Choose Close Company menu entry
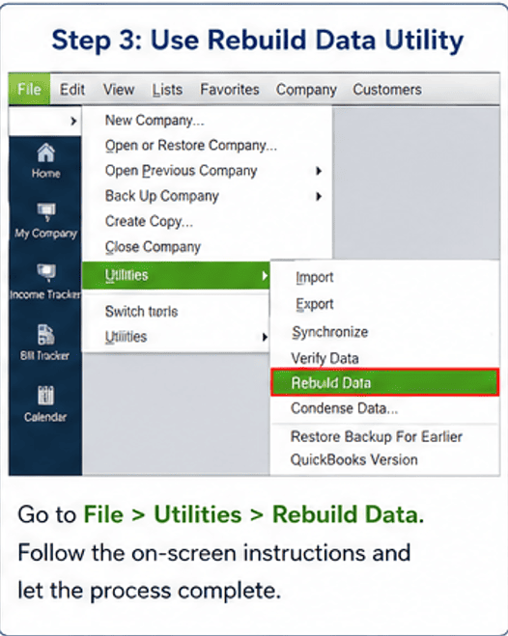Image resolution: width=508 pixels, height=636 pixels. pos(207,247)
